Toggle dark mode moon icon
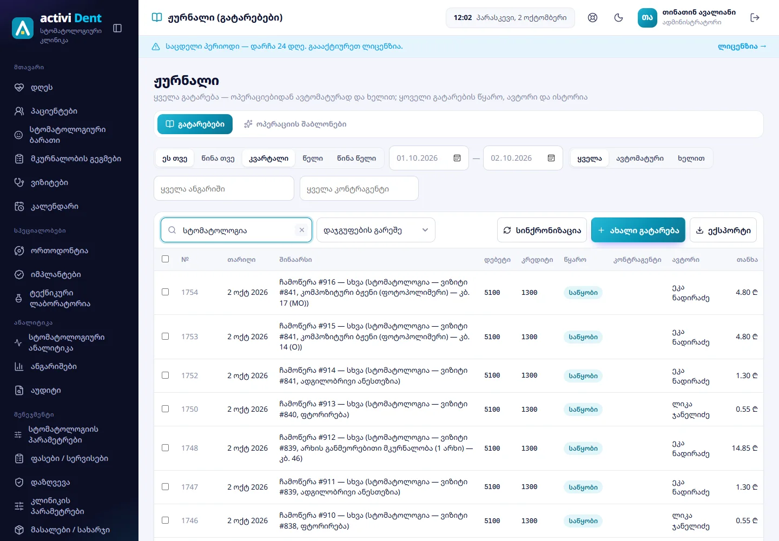Image resolution: width=779 pixels, height=541 pixels. pyautogui.click(x=619, y=18)
